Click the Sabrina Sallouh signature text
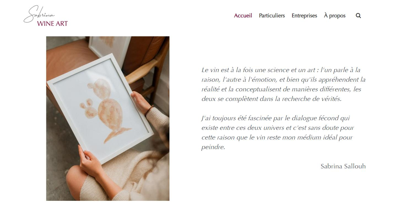Image resolution: width=393 pixels, height=211 pixels. (343, 166)
